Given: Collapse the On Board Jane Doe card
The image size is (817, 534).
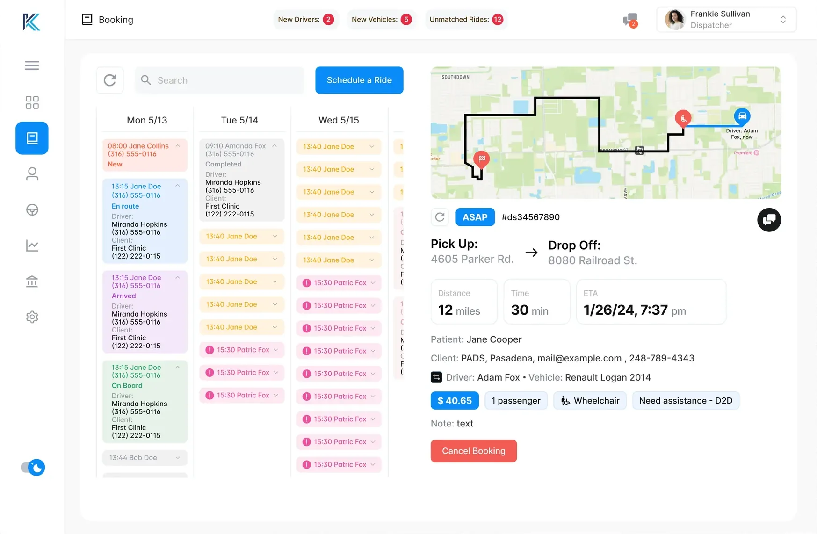Looking at the screenshot, I should [x=178, y=368].
